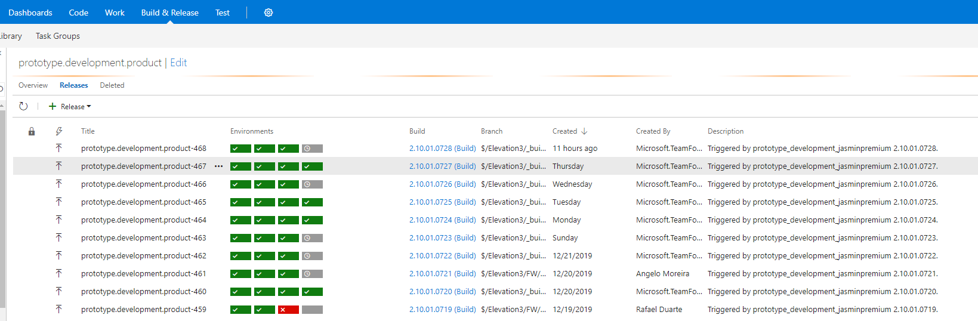
Task: Open release prototype.development.product-468
Action: coord(144,149)
